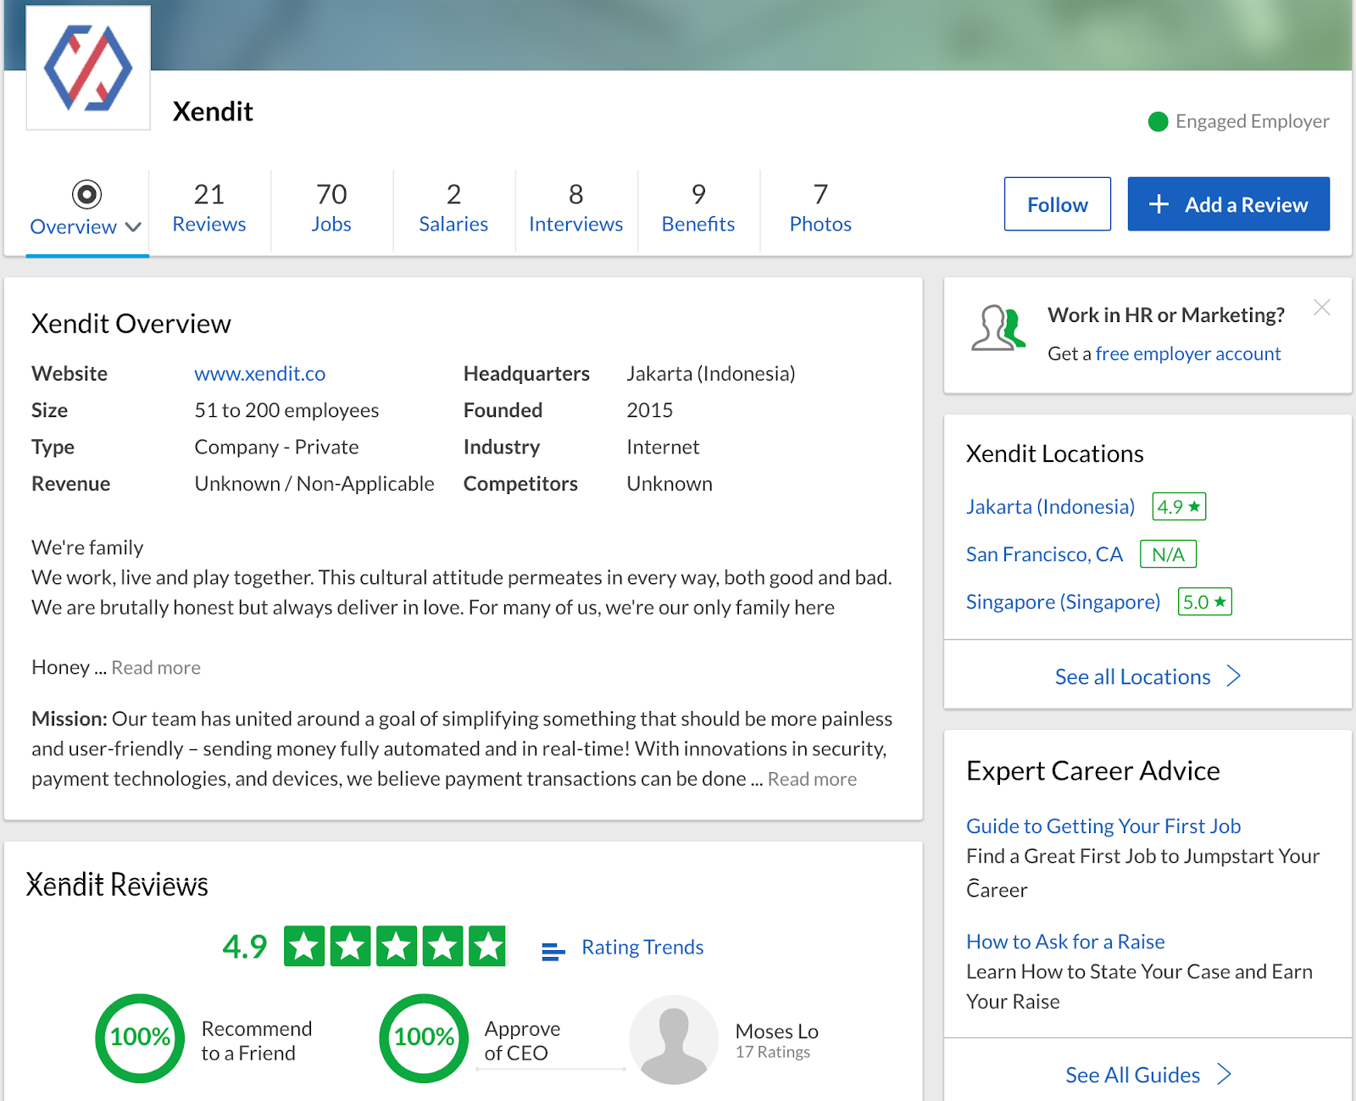The height and width of the screenshot is (1101, 1356).
Task: Click the See All Guides link
Action: click(x=1133, y=1075)
